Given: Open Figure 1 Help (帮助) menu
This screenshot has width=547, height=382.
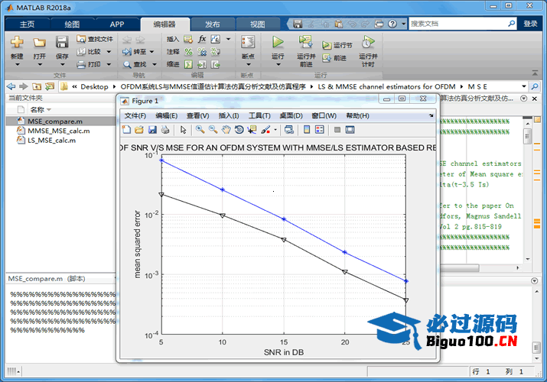Looking at the screenshot, I should pos(357,115).
